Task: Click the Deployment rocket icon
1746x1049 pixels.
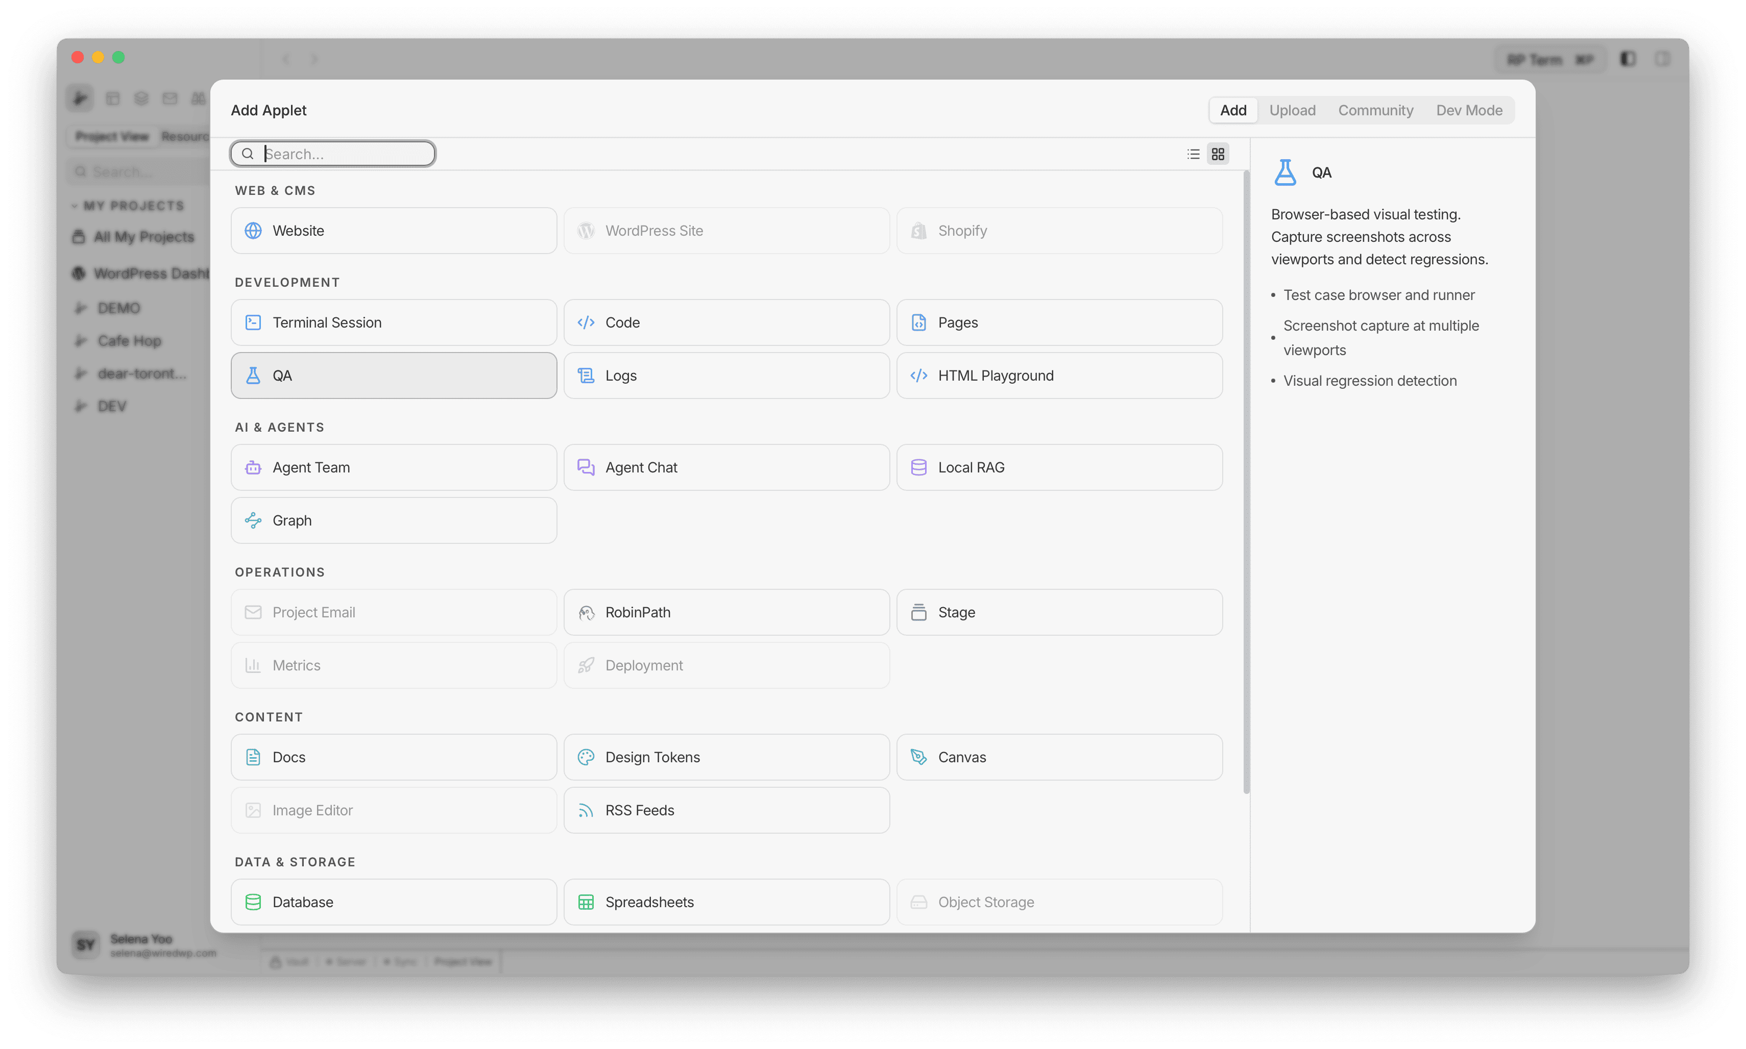Action: point(586,665)
